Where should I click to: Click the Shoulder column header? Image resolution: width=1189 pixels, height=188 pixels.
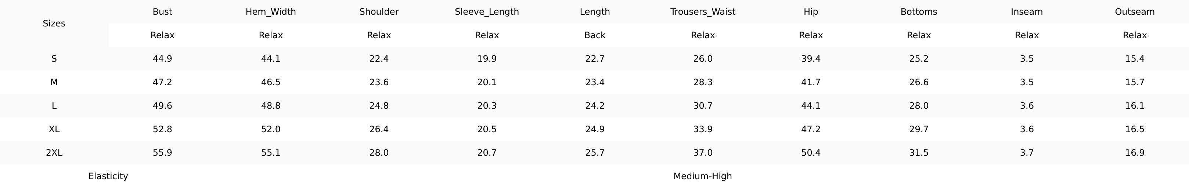[378, 12]
